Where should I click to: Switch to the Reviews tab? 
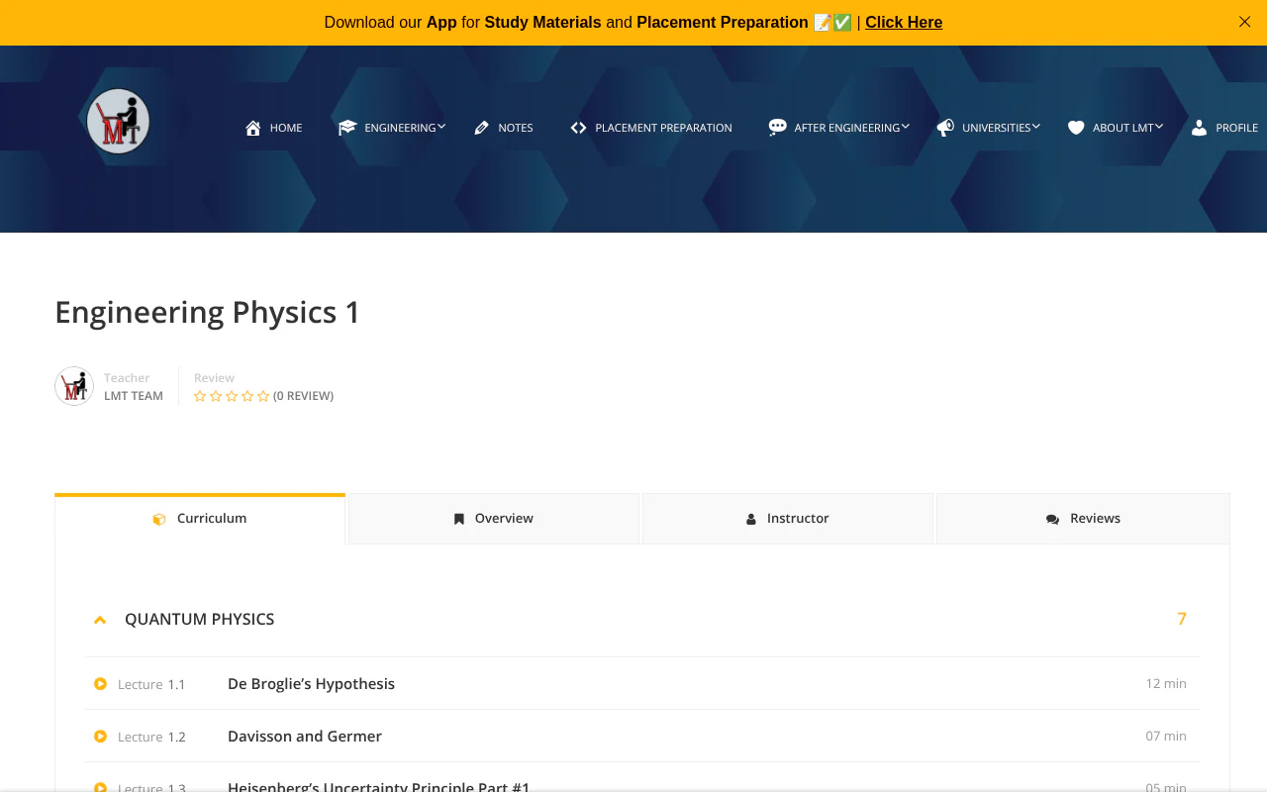(1083, 519)
